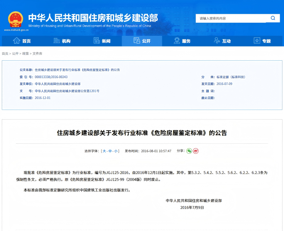Set font size to 中

[x=110, y=151]
